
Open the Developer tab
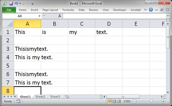pyautogui.click(x=120, y=10)
